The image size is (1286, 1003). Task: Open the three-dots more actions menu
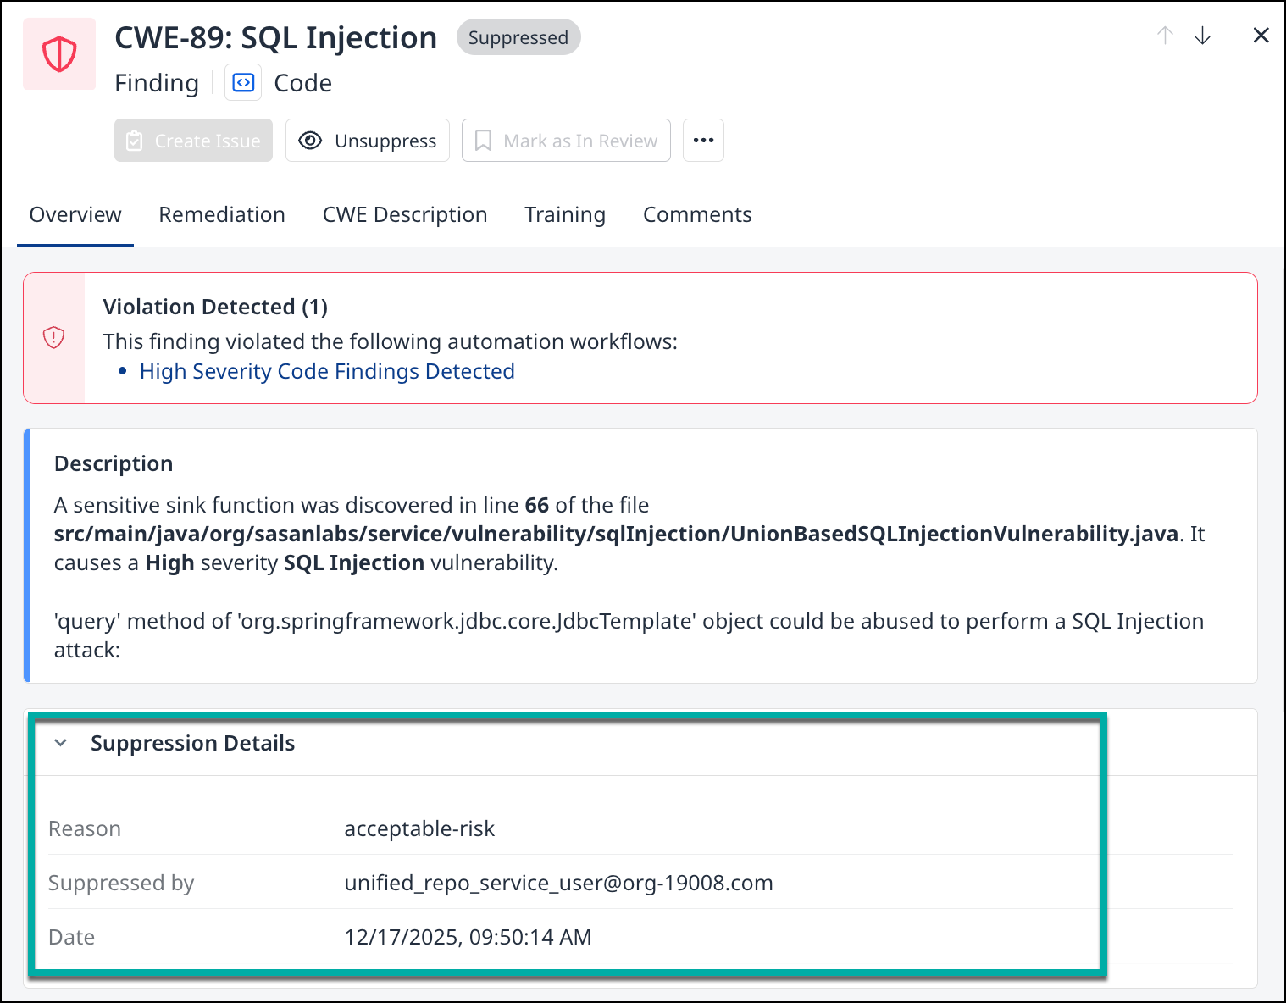[703, 141]
